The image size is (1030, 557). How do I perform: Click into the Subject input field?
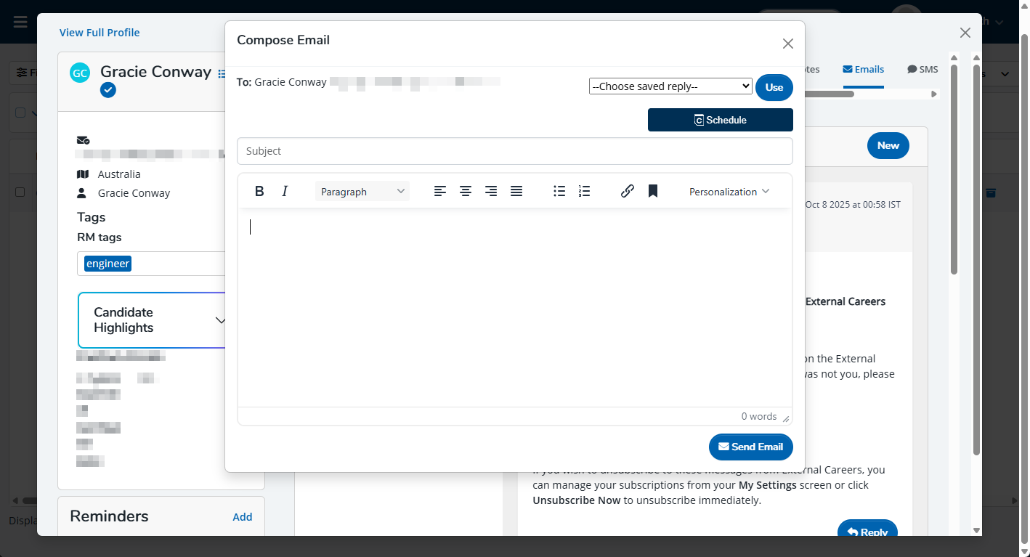[x=514, y=151]
